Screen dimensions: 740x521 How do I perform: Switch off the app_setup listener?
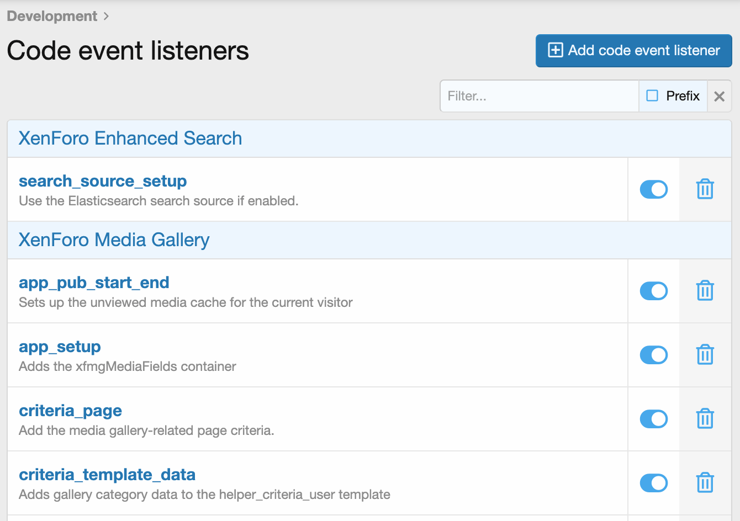click(653, 355)
